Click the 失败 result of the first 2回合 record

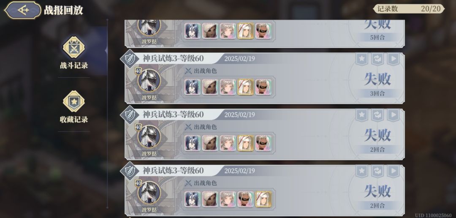click(377, 135)
